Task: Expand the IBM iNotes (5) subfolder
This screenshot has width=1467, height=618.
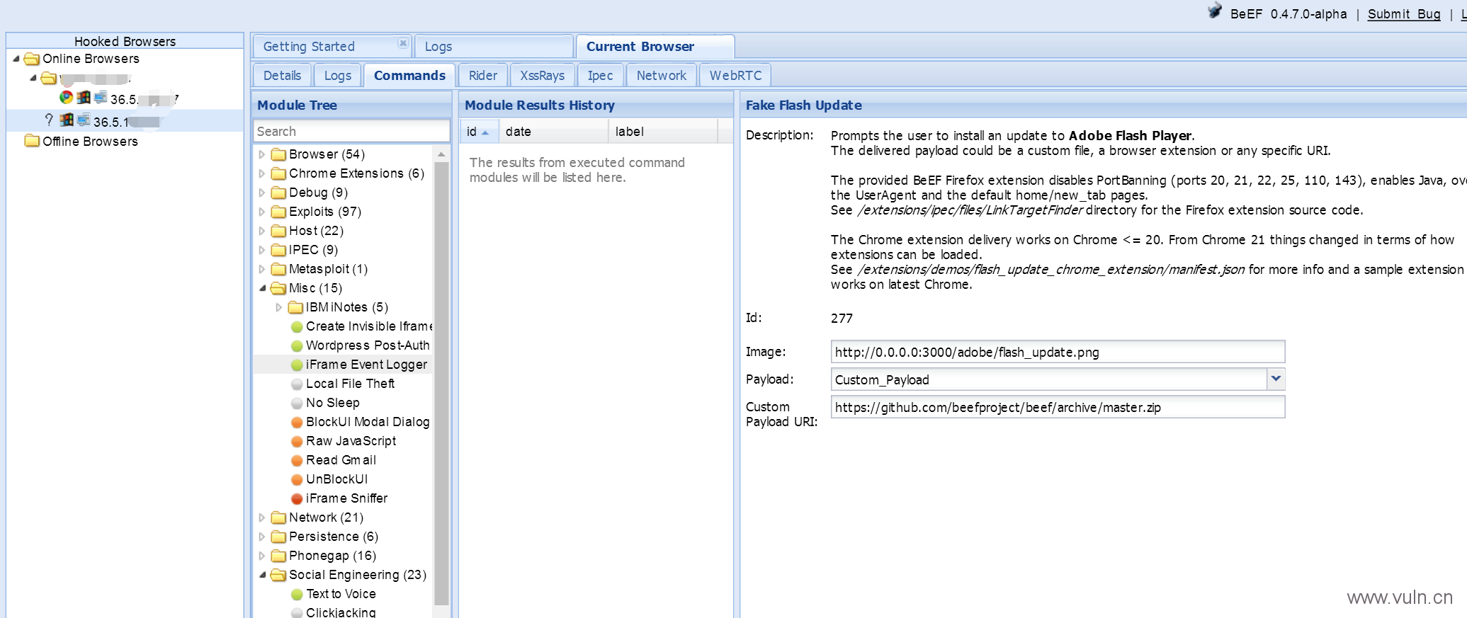Action: (x=278, y=307)
